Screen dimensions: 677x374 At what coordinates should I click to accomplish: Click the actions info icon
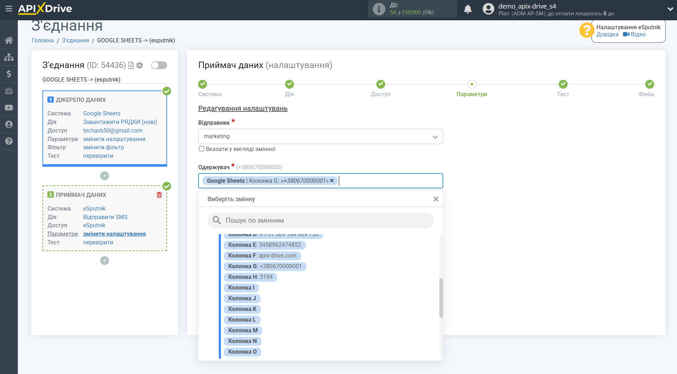tap(379, 9)
